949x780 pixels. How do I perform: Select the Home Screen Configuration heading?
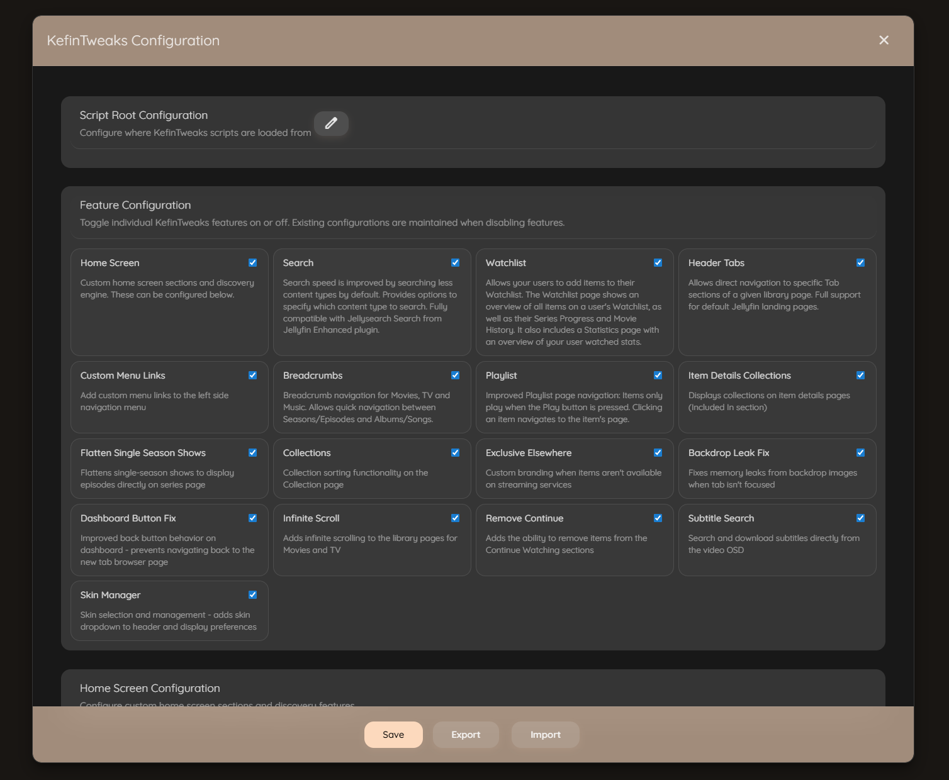[150, 688]
